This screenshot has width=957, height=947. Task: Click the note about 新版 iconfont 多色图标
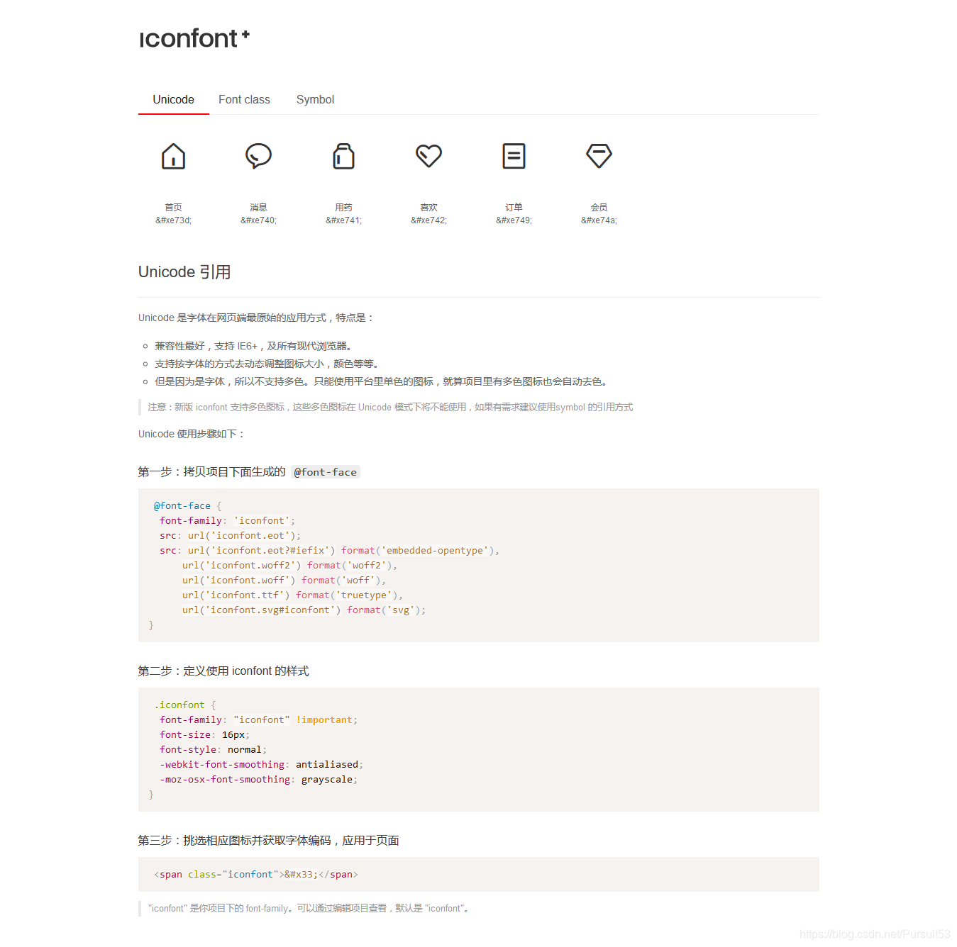click(390, 407)
